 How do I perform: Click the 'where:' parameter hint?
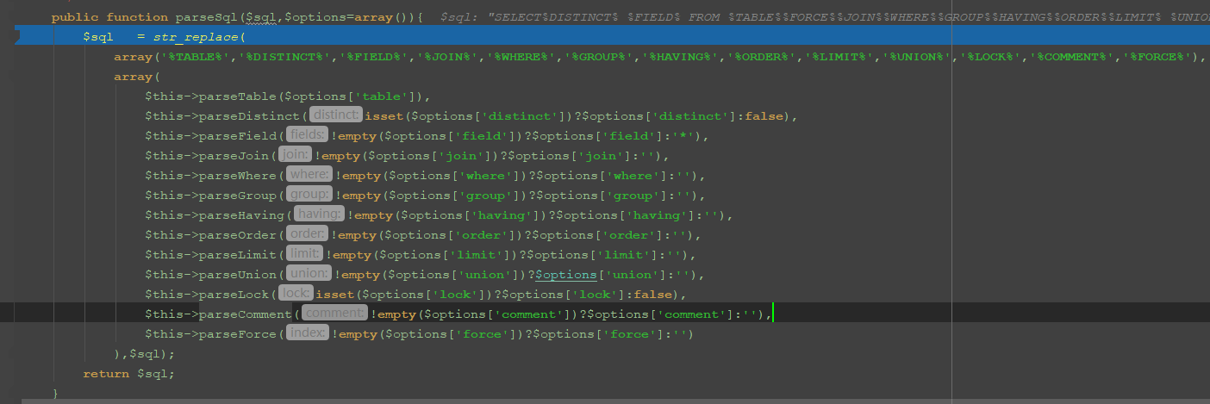coord(308,175)
